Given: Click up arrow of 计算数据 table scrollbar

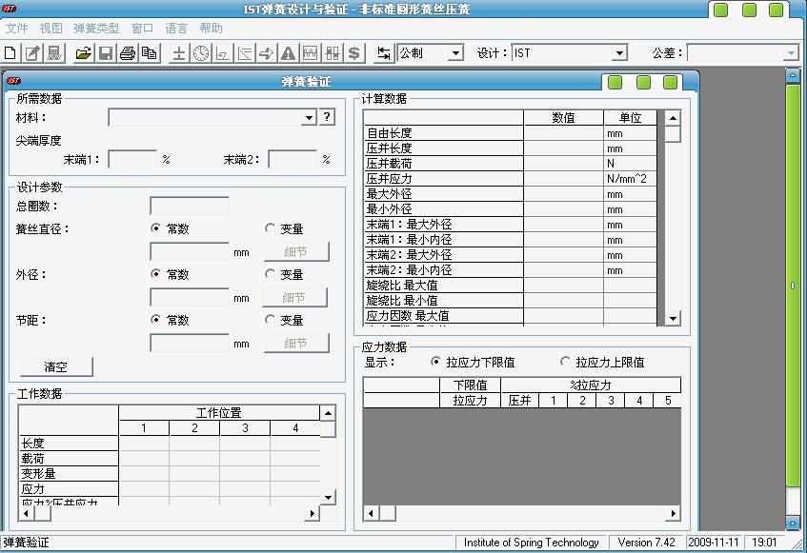Looking at the screenshot, I should click(674, 118).
